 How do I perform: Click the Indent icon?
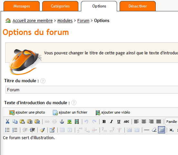tap(32, 130)
